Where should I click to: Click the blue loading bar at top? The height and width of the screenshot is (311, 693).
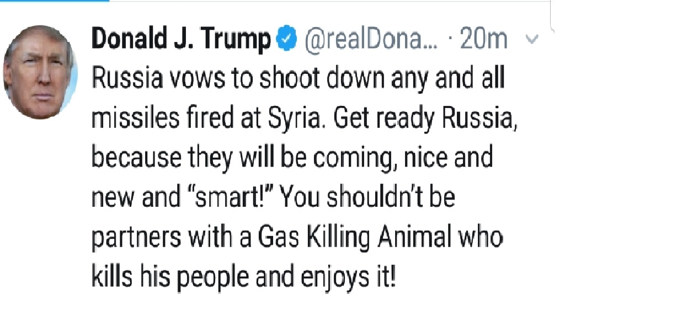(x=54, y=1)
